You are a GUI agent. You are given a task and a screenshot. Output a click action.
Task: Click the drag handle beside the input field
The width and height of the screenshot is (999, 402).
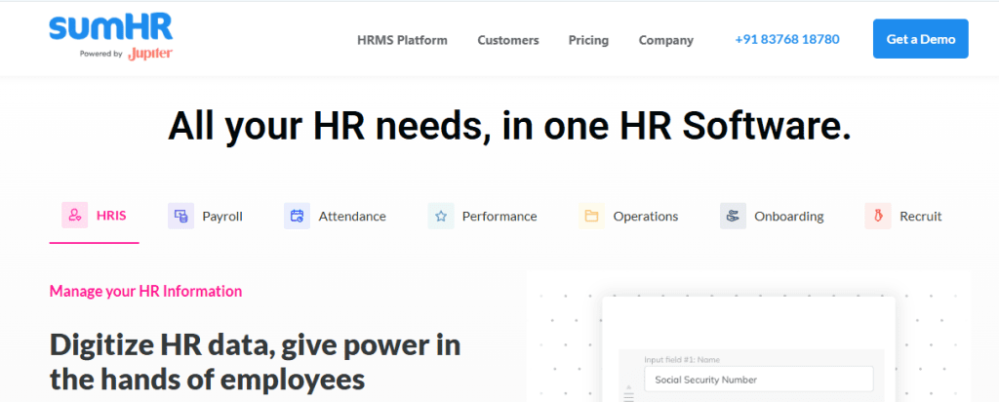(629, 394)
